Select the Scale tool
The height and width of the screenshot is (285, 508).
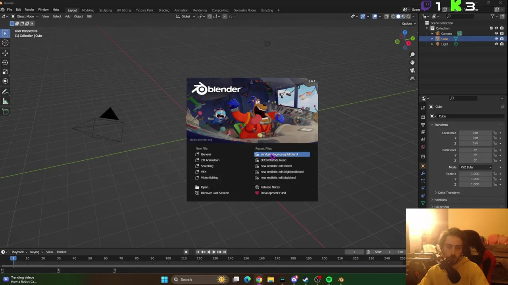[5, 72]
